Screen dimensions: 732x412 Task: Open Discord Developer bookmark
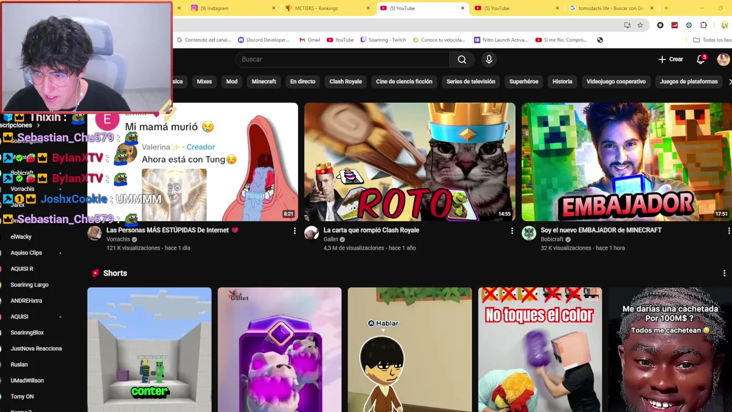(264, 40)
